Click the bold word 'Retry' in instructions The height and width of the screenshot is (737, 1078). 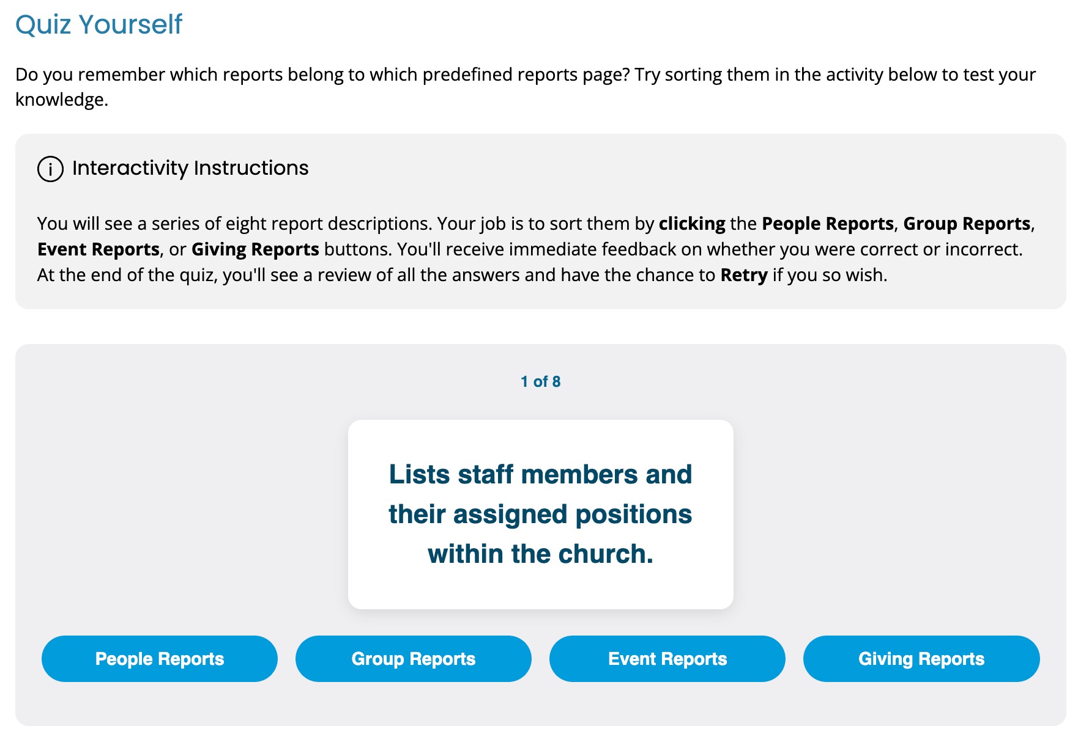[x=744, y=275]
